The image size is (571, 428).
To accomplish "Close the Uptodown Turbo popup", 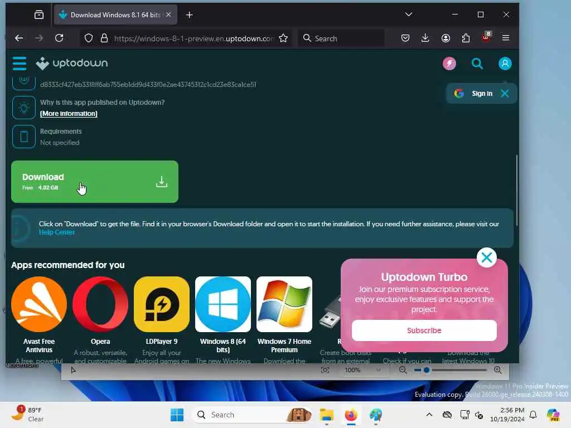I will coord(486,257).
